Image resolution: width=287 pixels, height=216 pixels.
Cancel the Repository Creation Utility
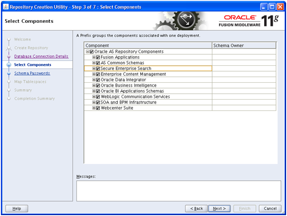tap(270, 209)
